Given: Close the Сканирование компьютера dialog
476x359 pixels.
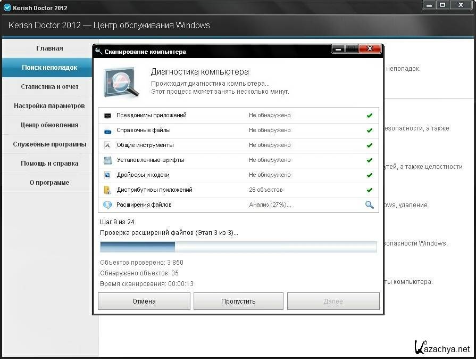Looking at the screenshot, I should point(370,50).
